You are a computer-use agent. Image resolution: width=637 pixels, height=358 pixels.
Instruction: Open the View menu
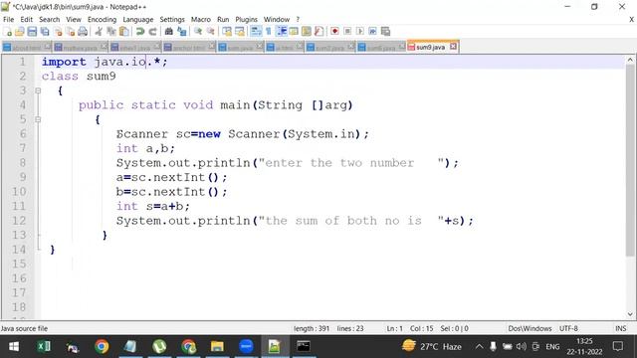[74, 19]
